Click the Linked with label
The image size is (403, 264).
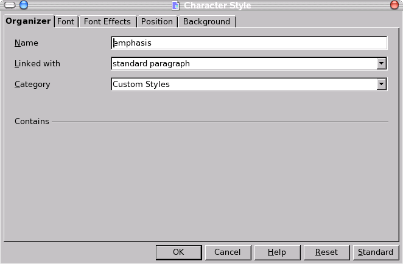pos(37,63)
